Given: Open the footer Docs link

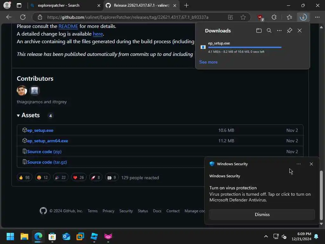Looking at the screenshot, I should (x=157, y=211).
